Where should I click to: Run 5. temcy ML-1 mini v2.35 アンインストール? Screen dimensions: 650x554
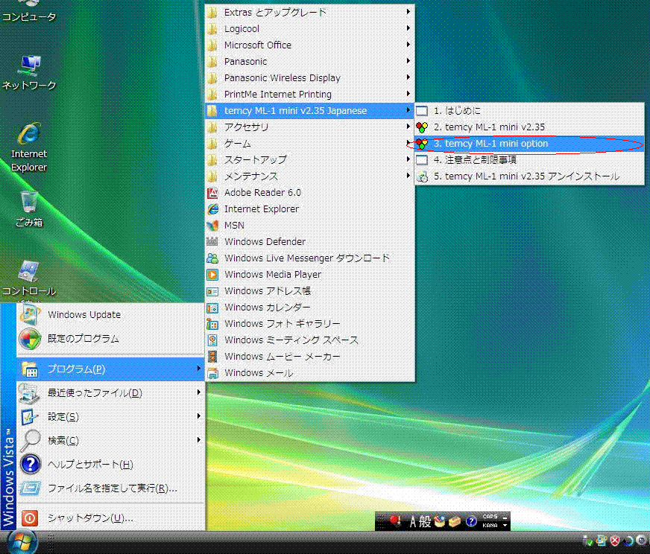[x=529, y=176]
